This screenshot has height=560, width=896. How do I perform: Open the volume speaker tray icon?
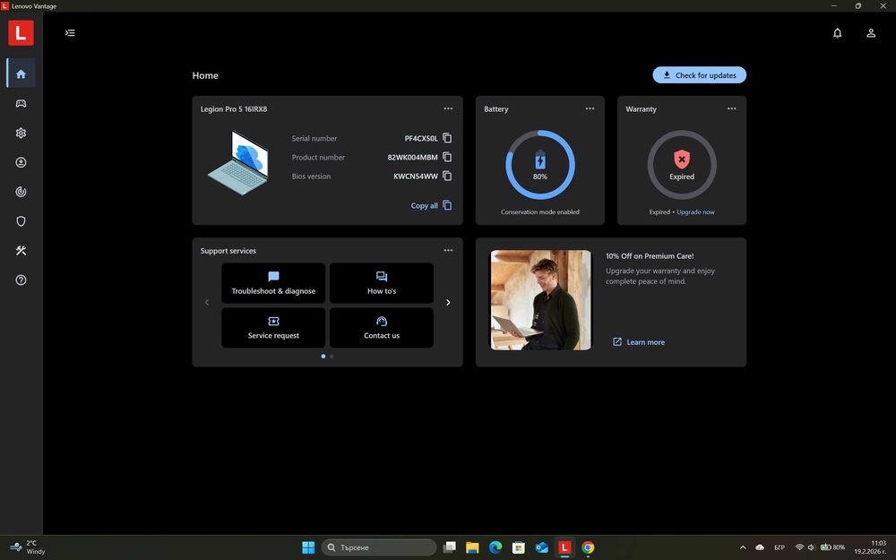(x=812, y=547)
